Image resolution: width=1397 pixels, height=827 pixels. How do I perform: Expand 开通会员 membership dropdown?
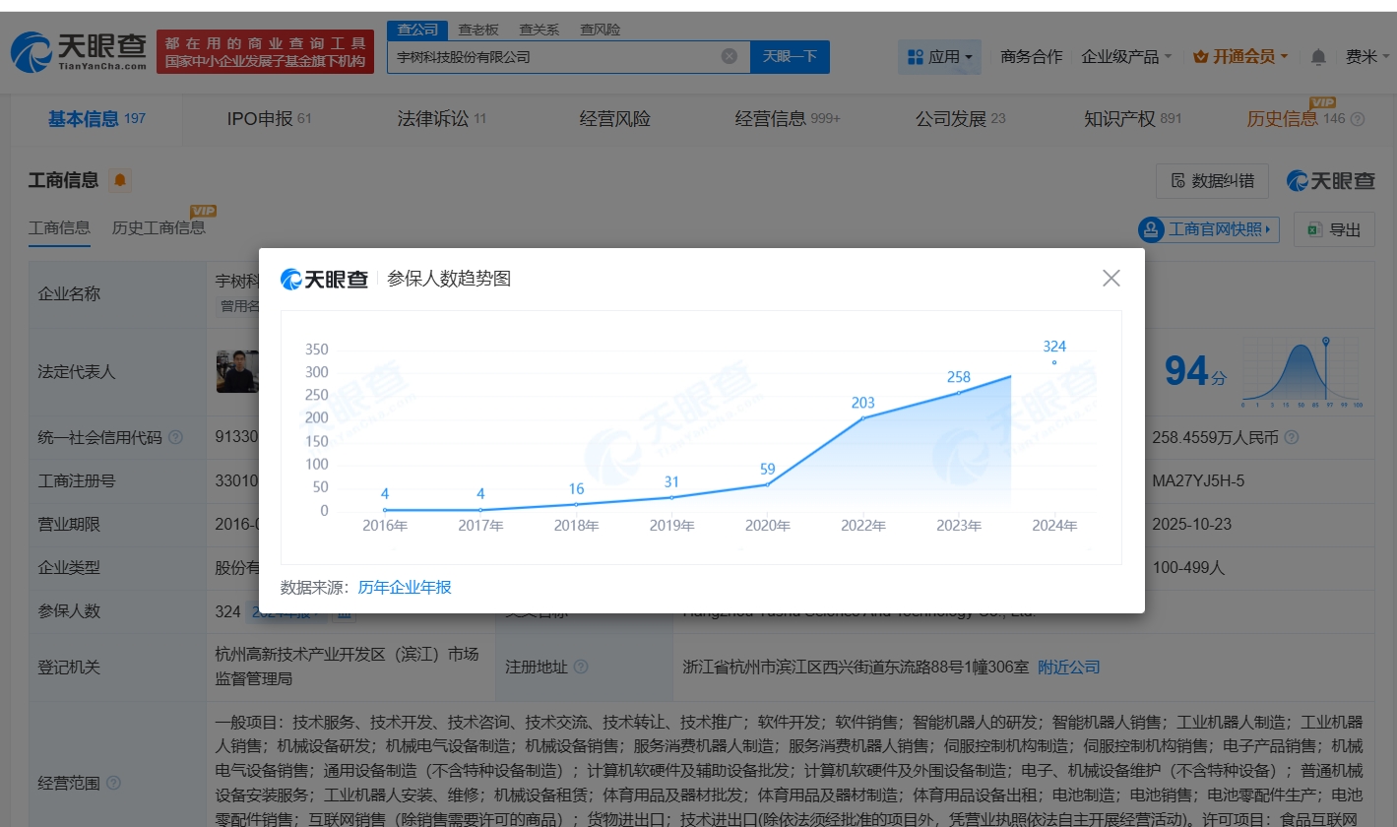click(1240, 57)
